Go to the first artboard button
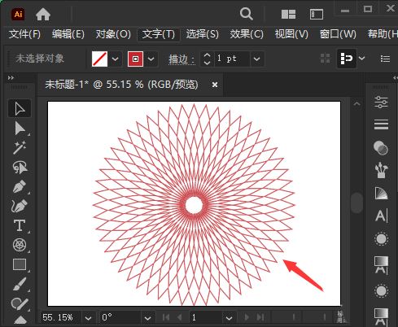398x327 pixels. pos(166,317)
